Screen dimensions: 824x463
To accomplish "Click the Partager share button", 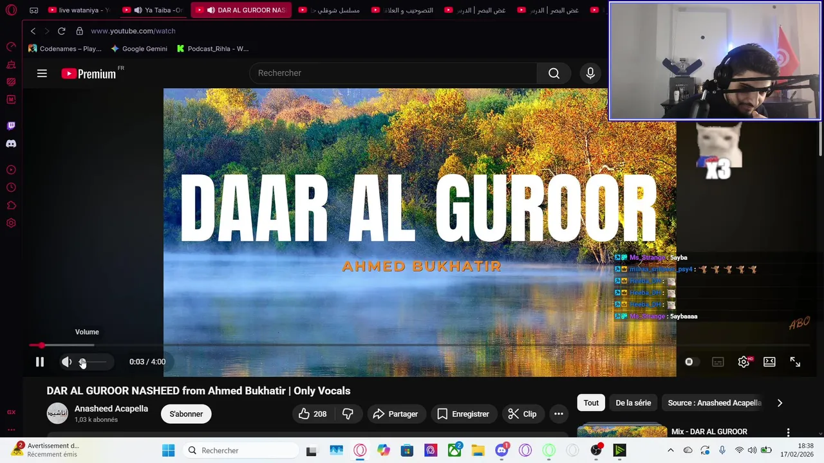I will [395, 414].
